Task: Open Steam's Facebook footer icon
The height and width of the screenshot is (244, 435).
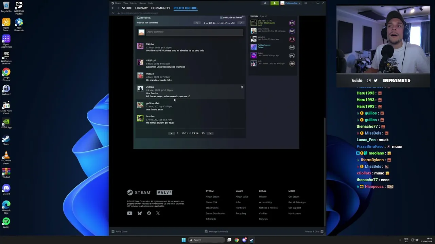Action: (x=149, y=213)
